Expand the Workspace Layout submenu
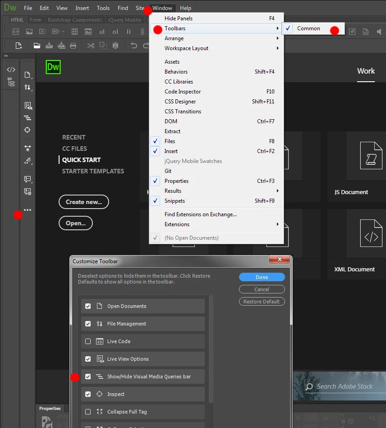Image resolution: width=386 pixels, height=428 pixels. (x=216, y=48)
